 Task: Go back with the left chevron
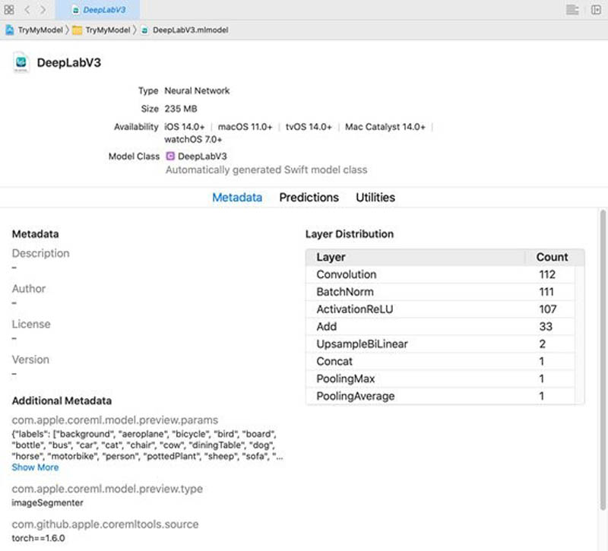click(x=27, y=10)
